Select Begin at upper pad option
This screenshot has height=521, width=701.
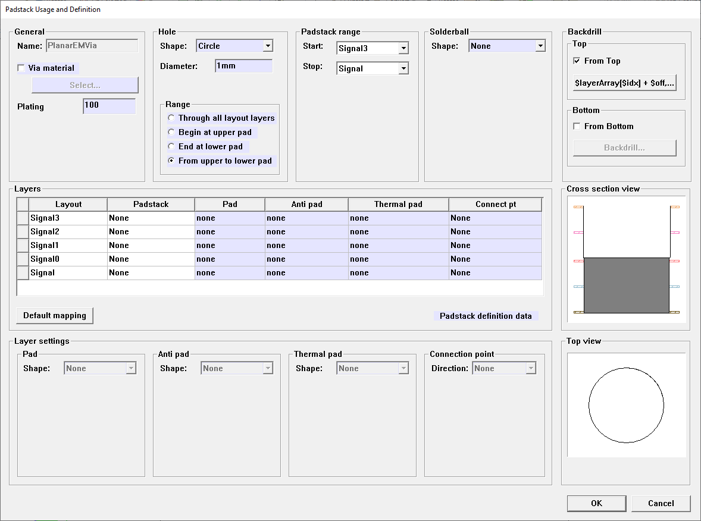tap(171, 132)
